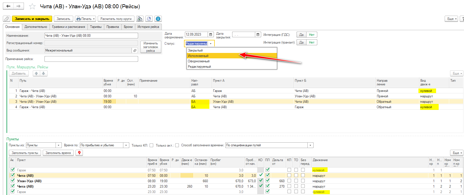The image size is (464, 195).
Task: Expand the Пункты из dropdown
Action: (59, 145)
